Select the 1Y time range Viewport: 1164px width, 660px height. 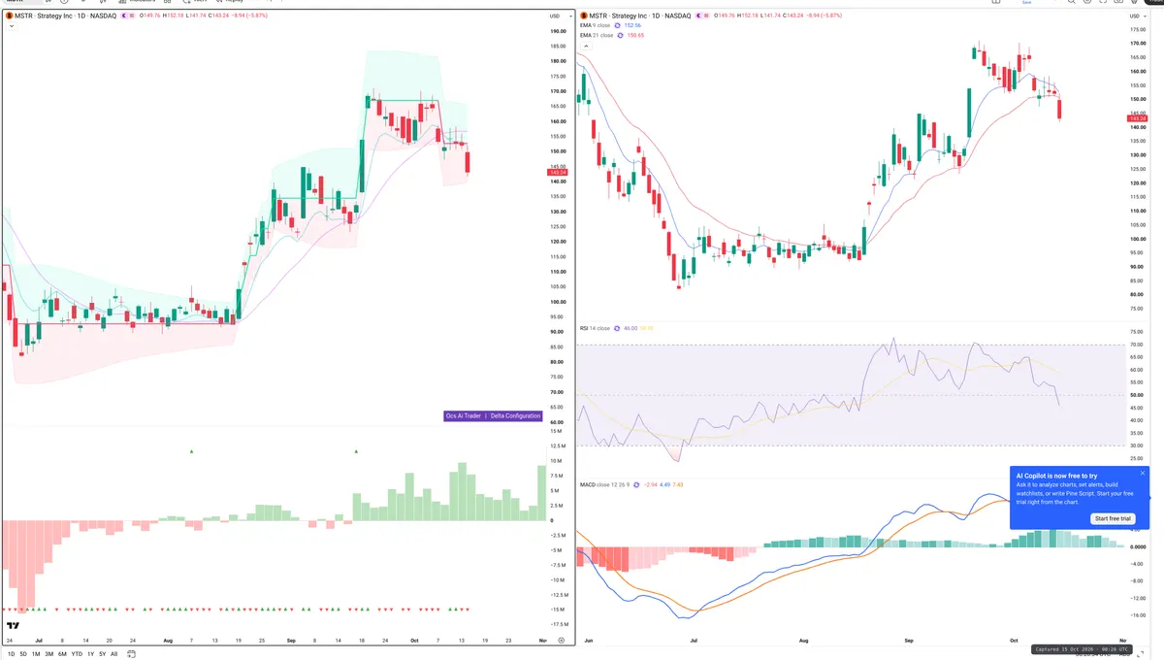[90, 654]
